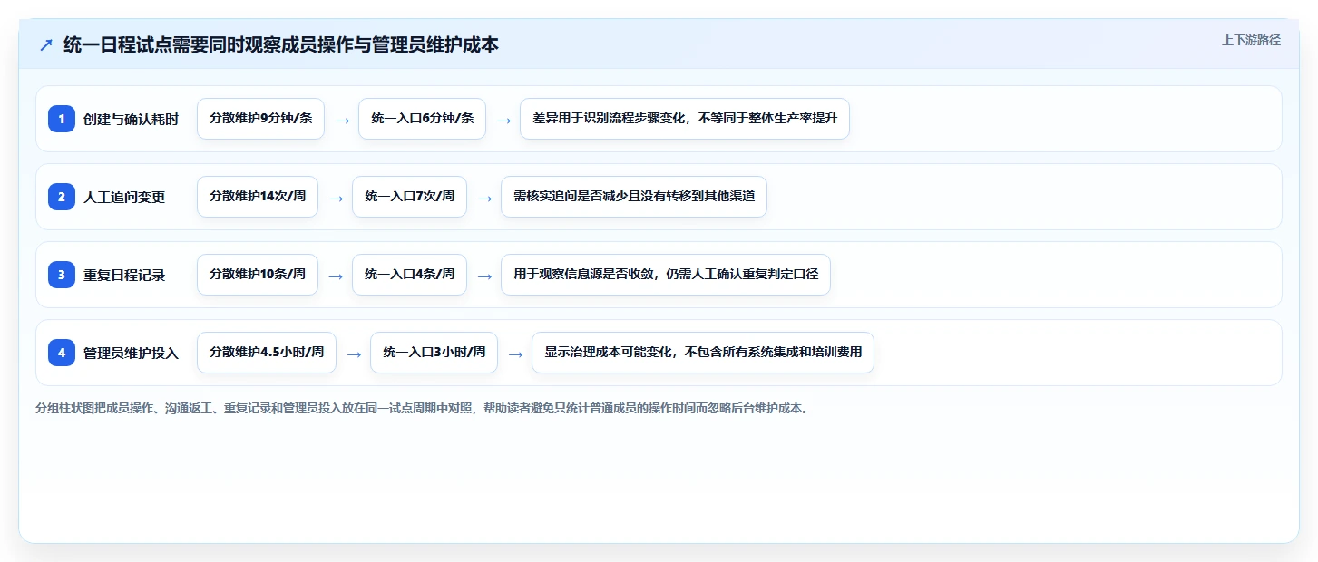The image size is (1318, 562).
Task: Click the arrow icon beside the title
Action: click(46, 44)
